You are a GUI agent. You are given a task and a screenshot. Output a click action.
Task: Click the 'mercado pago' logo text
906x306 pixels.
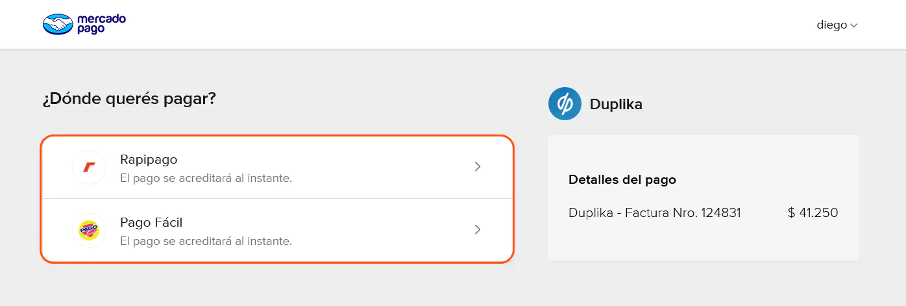click(101, 24)
